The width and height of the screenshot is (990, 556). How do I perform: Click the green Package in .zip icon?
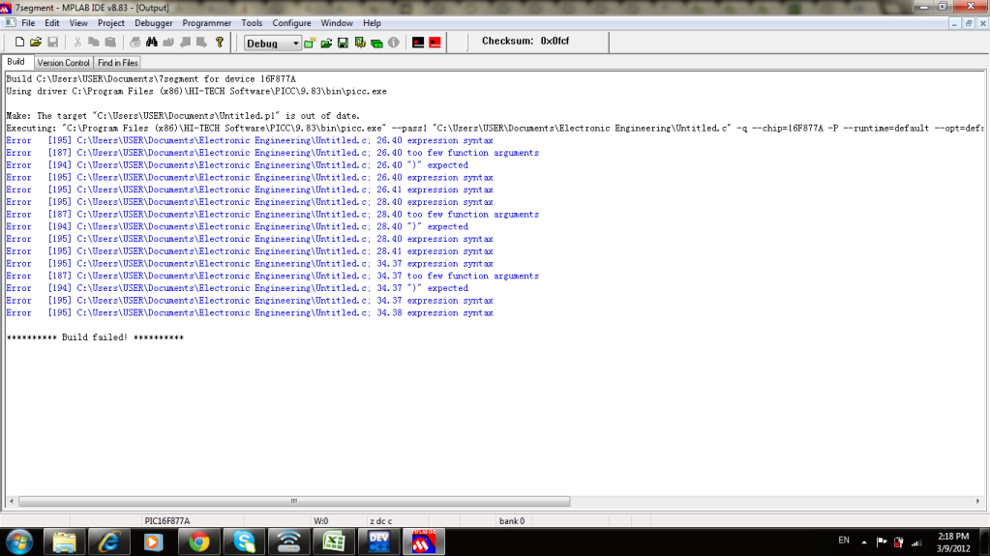point(376,43)
